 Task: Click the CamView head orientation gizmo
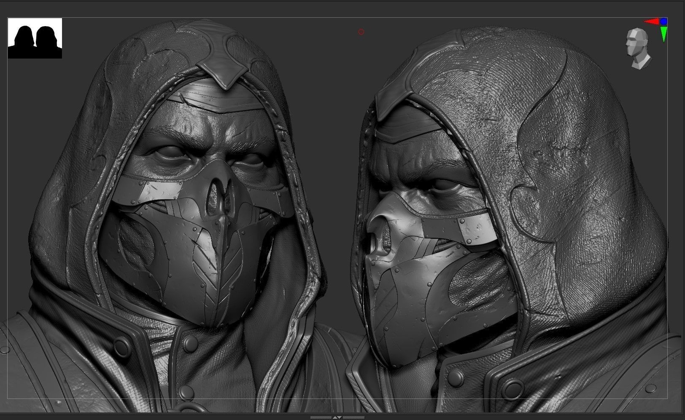(x=638, y=48)
